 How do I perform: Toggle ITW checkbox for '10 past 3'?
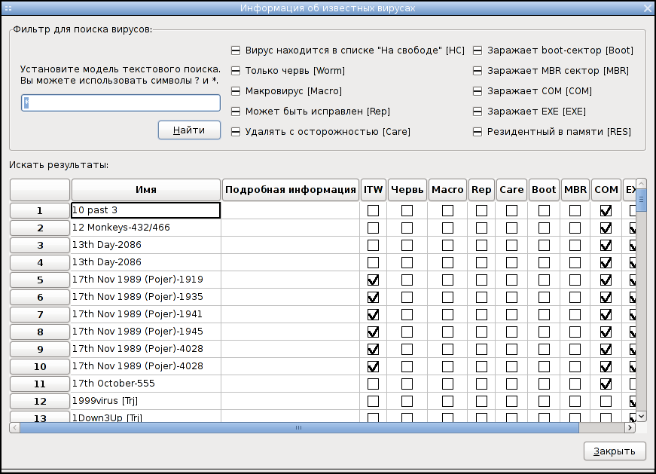click(373, 210)
